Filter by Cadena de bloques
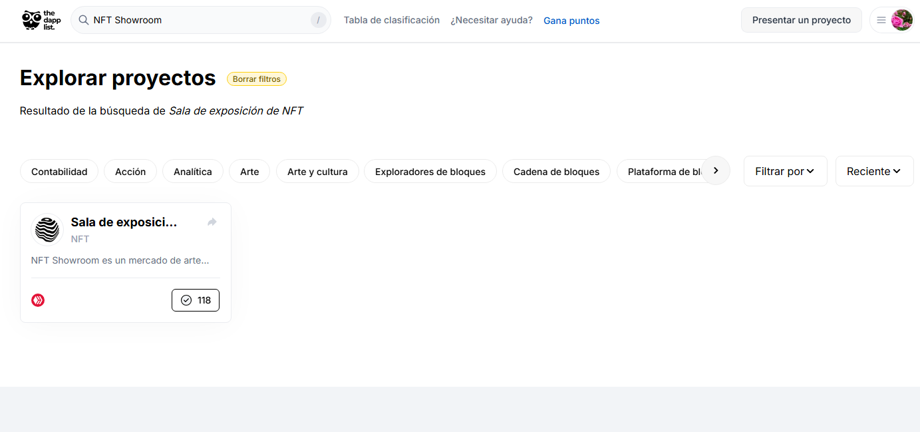This screenshot has width=920, height=432. pyautogui.click(x=556, y=171)
